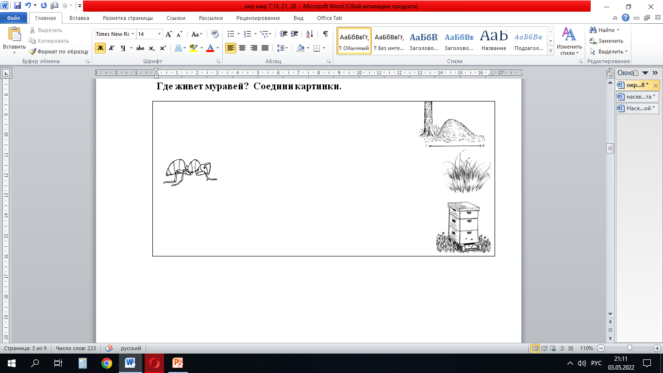Screen dimensions: 663x373
Task: Select the ant picture in the document
Action: 190,172
